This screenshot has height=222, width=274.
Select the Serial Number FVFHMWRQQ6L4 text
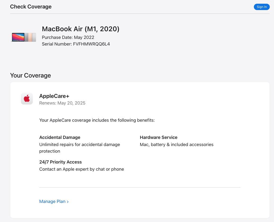tap(76, 44)
